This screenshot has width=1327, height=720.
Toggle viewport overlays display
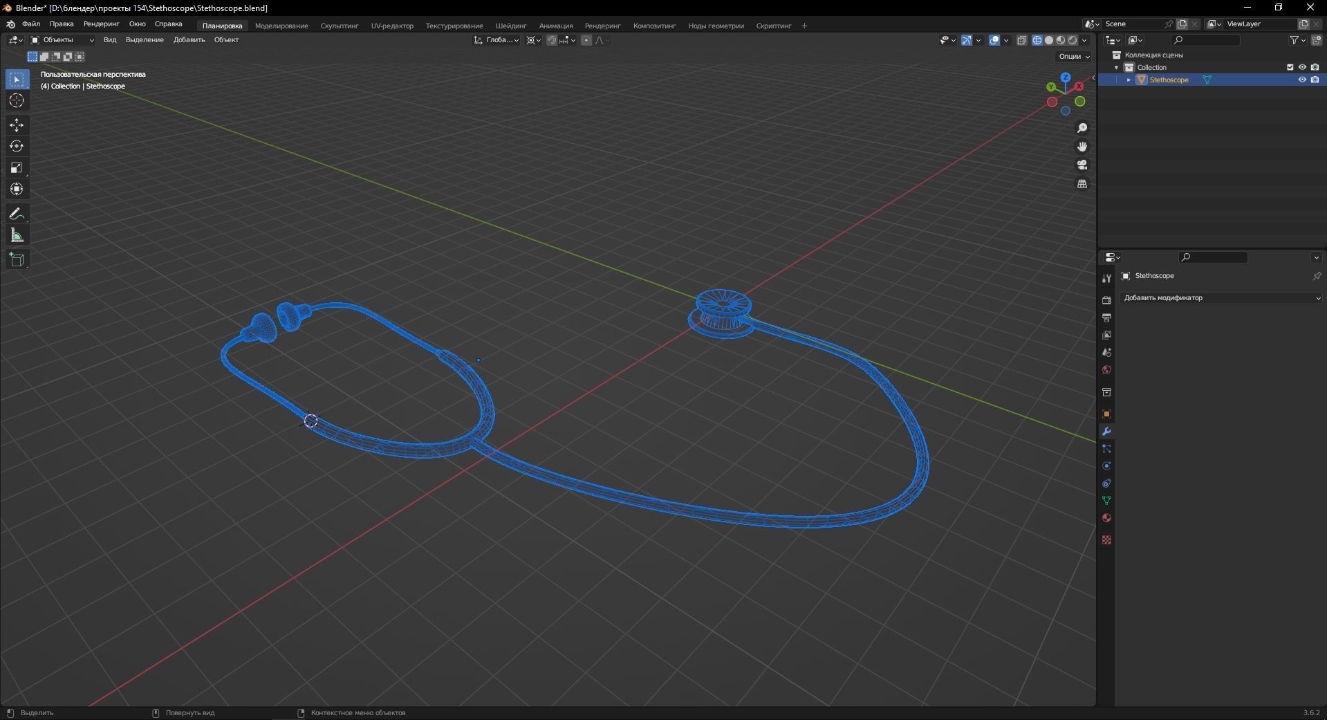point(994,40)
